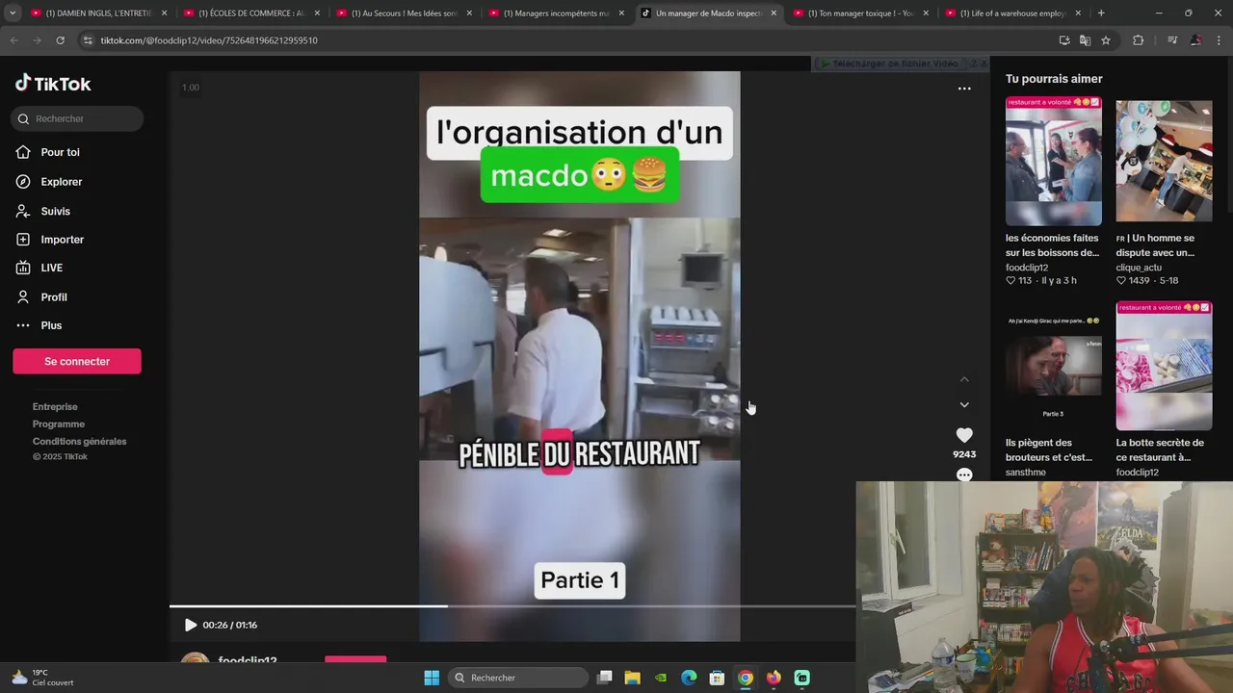Click the foodclip12 author under first thumbnail
The height and width of the screenshot is (693, 1233).
[x=1027, y=268]
